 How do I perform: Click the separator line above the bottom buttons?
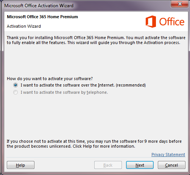click(96, 158)
